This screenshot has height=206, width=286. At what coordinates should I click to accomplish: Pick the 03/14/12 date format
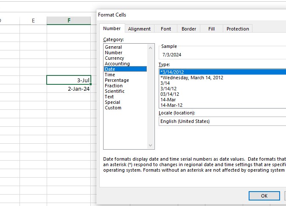(x=169, y=94)
